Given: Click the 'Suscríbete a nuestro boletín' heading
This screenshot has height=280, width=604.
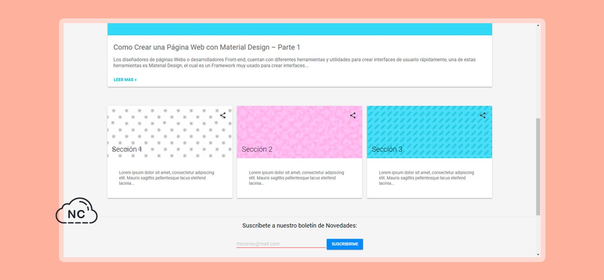Looking at the screenshot, I should click(300, 225).
